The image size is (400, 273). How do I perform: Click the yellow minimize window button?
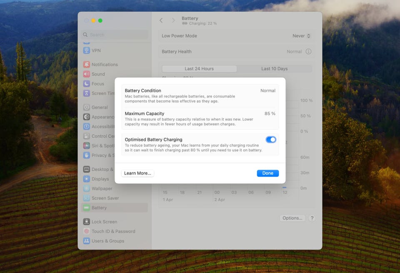[x=93, y=20]
